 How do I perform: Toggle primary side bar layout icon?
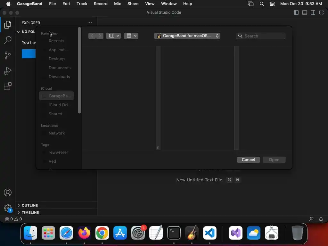point(296,12)
